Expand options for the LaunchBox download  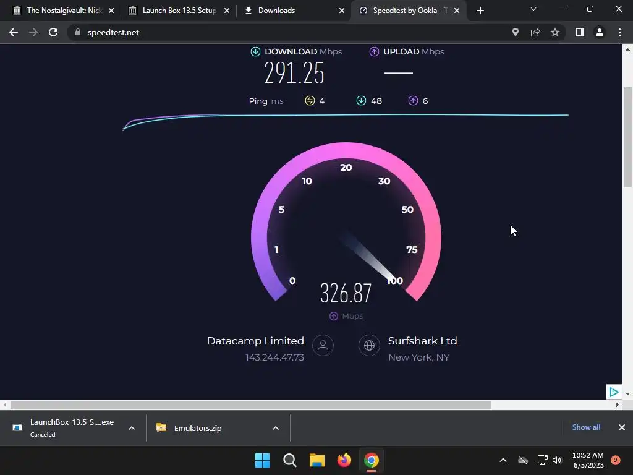pyautogui.click(x=132, y=428)
